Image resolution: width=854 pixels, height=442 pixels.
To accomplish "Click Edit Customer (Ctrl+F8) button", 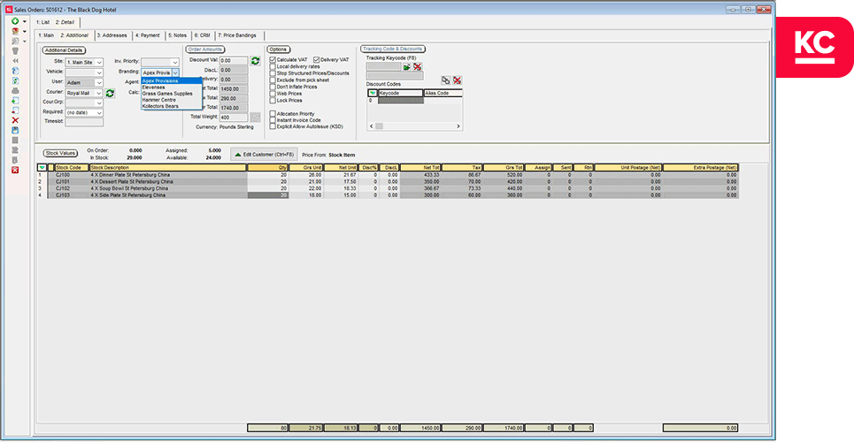I will pyautogui.click(x=264, y=154).
